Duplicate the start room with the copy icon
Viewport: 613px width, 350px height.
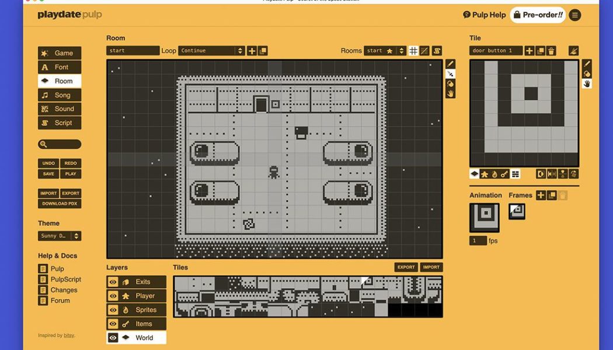pyautogui.click(x=262, y=51)
